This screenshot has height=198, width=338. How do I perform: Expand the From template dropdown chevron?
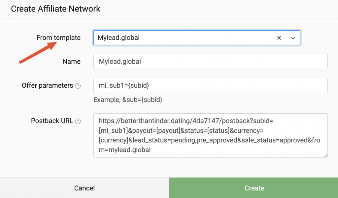[293, 38]
